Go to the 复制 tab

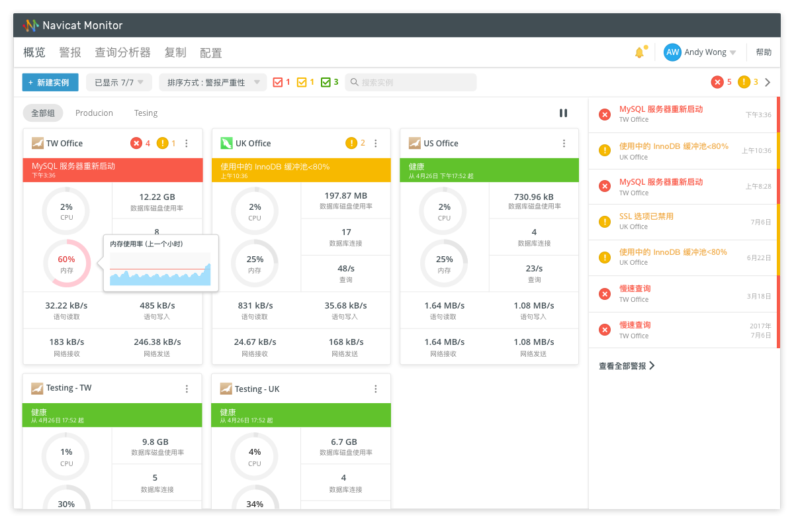pos(175,52)
